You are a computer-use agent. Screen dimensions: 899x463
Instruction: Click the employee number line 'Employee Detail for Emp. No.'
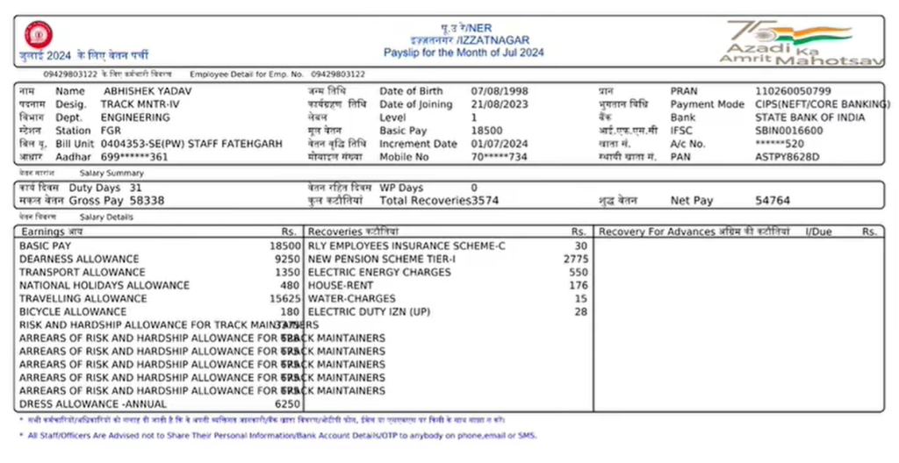coord(277,75)
